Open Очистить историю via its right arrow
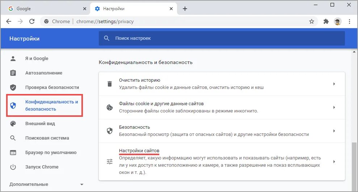 pos(334,84)
